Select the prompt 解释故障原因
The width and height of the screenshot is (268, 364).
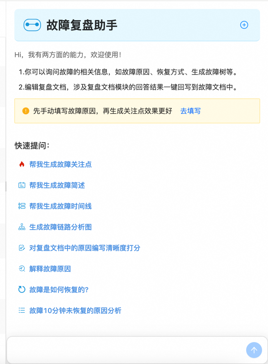pos(50,269)
